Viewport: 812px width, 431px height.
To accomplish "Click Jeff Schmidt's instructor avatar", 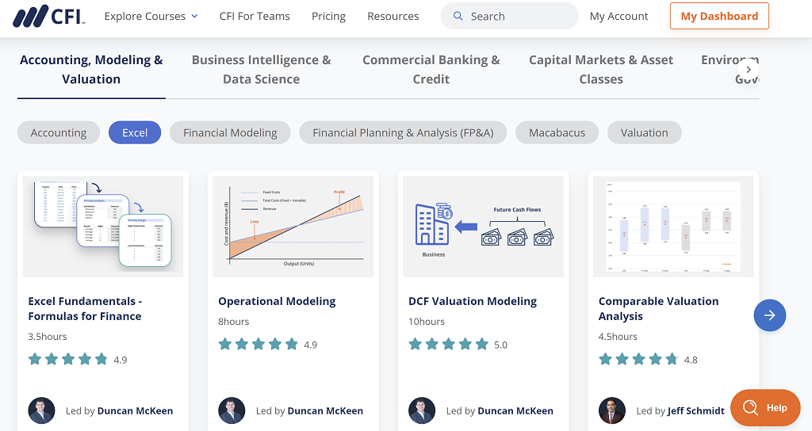I will coord(612,410).
